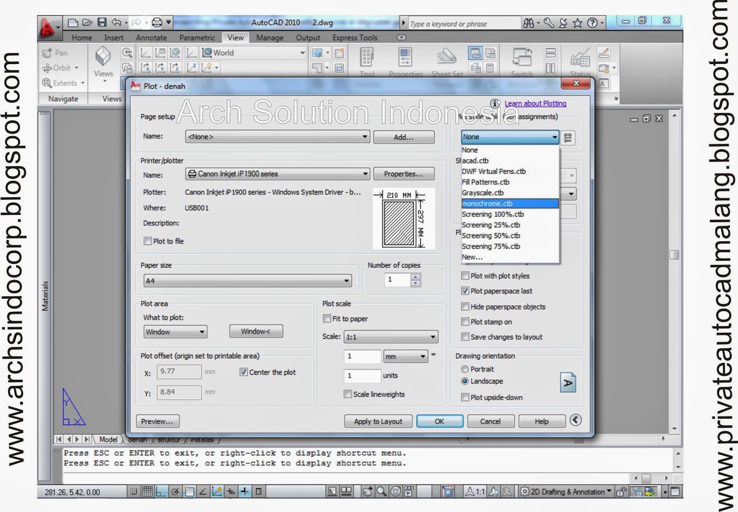Enable Scale lineweights checkbox
This screenshot has height=512, width=738.
pyautogui.click(x=348, y=394)
